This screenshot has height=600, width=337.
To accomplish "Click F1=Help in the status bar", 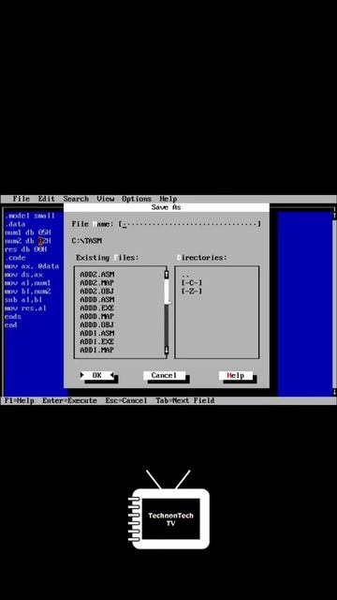I will coord(19,400).
